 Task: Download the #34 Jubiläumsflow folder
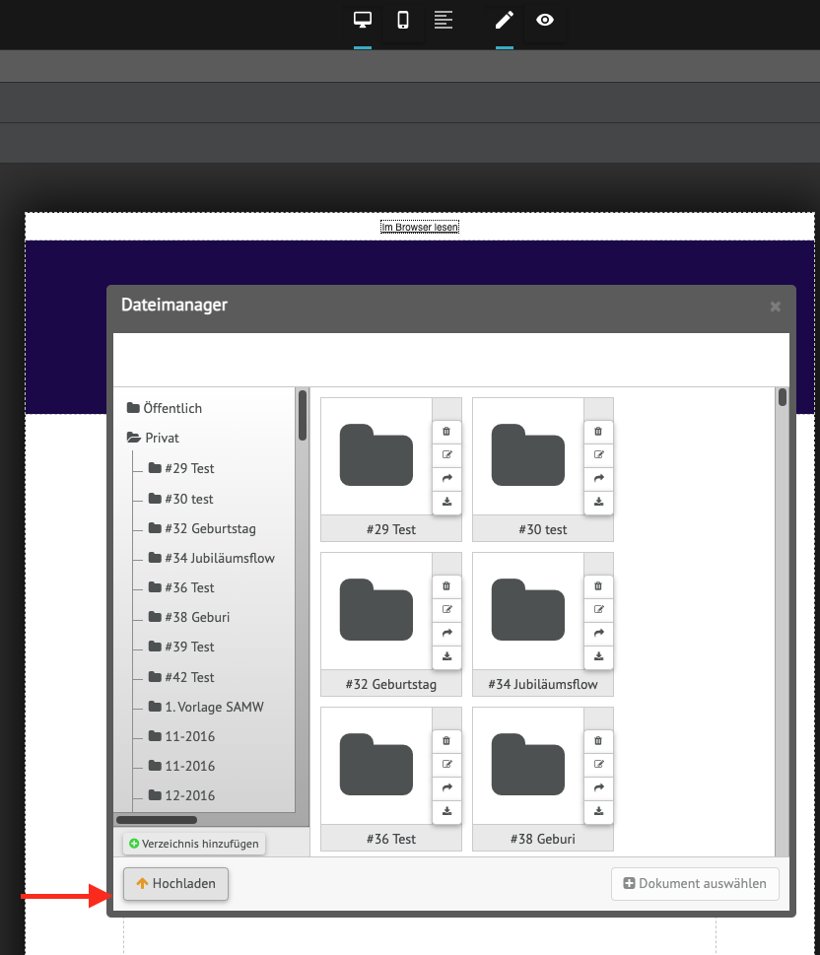[x=598, y=656]
